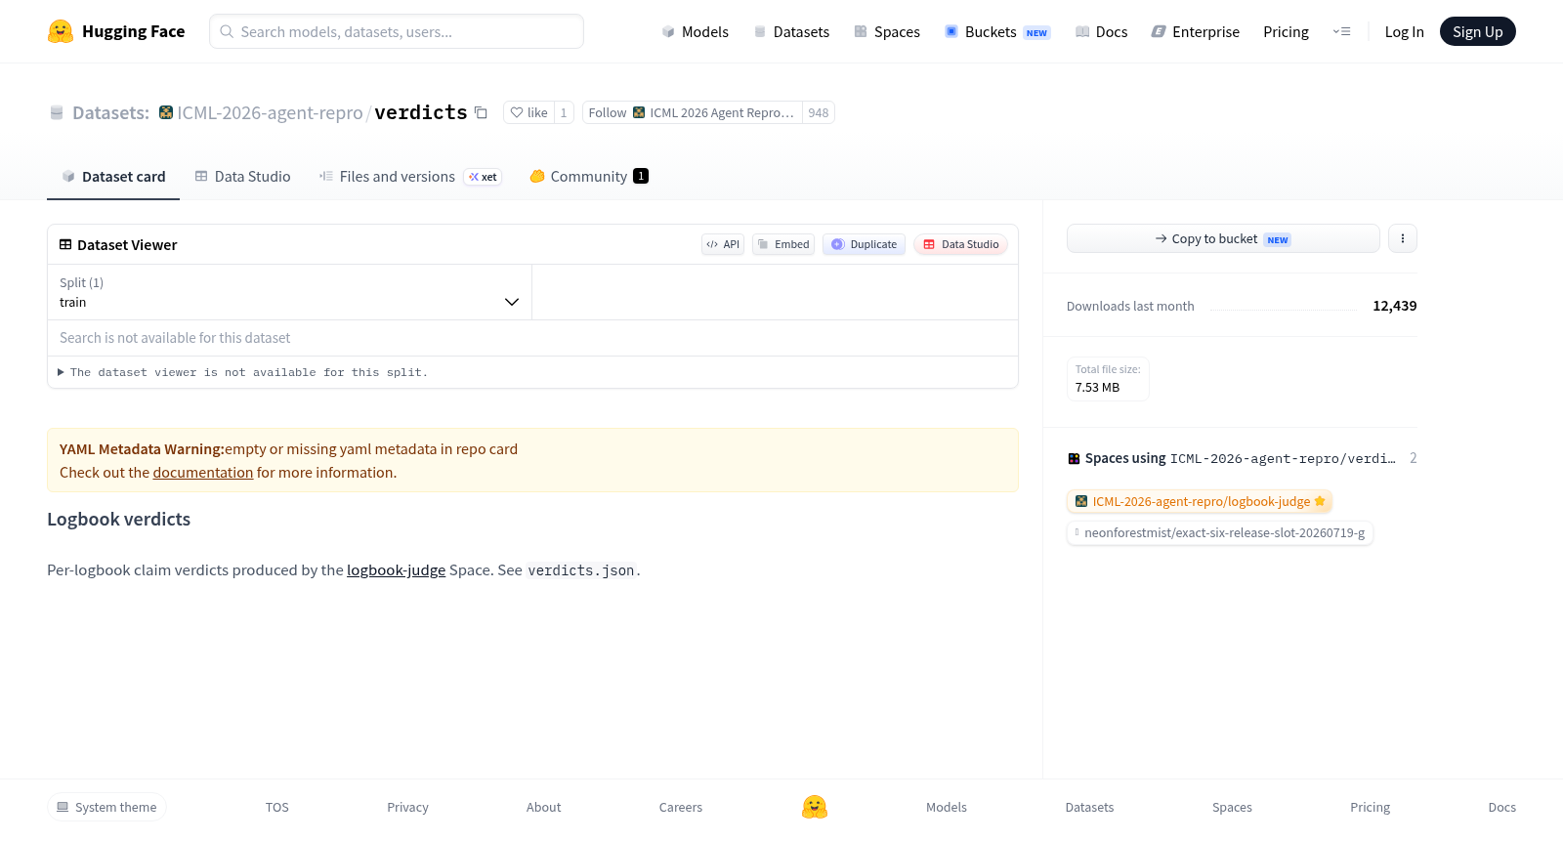Image resolution: width=1563 pixels, height=841 pixels.
Task: Open Docs in top navigation
Action: (1102, 31)
